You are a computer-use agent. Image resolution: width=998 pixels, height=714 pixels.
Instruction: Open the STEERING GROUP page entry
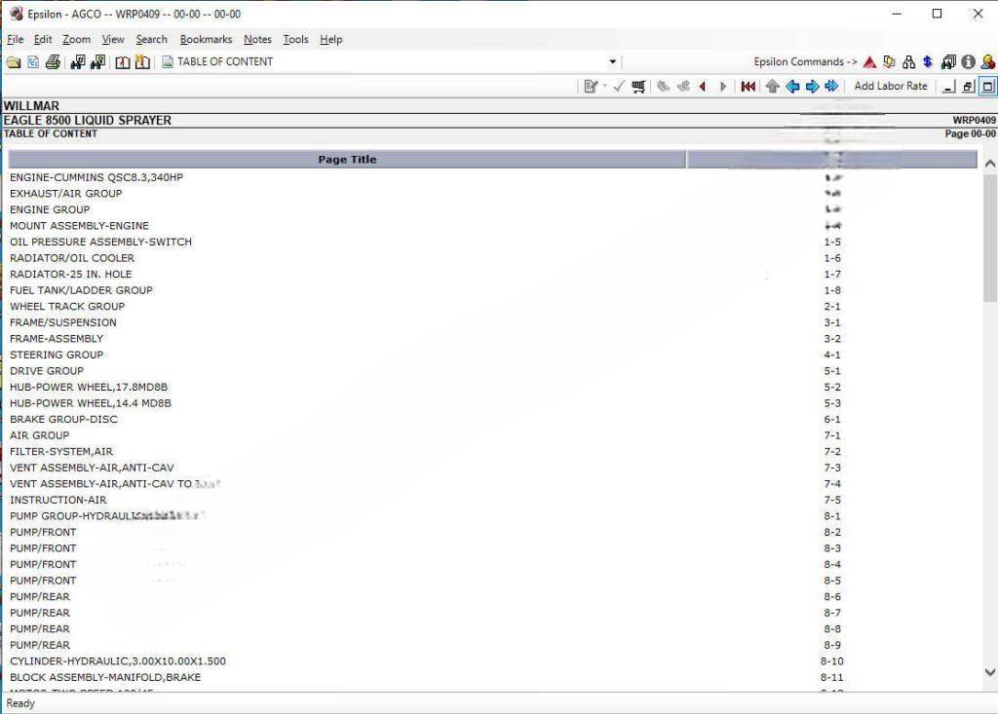57,355
